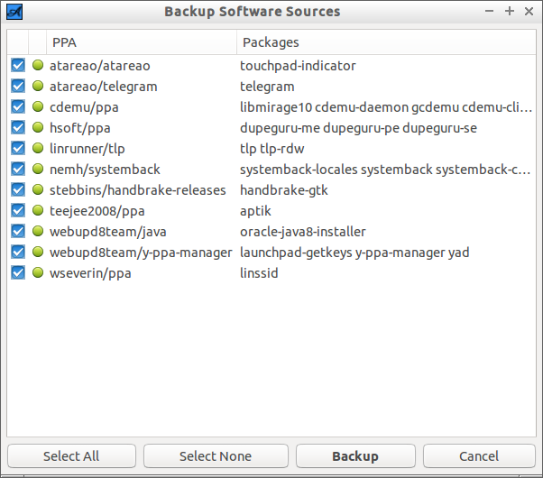This screenshot has height=478, width=543.
Task: Click the green dot for webupd8team/y-ppa-manager
Action: pyautogui.click(x=38, y=252)
